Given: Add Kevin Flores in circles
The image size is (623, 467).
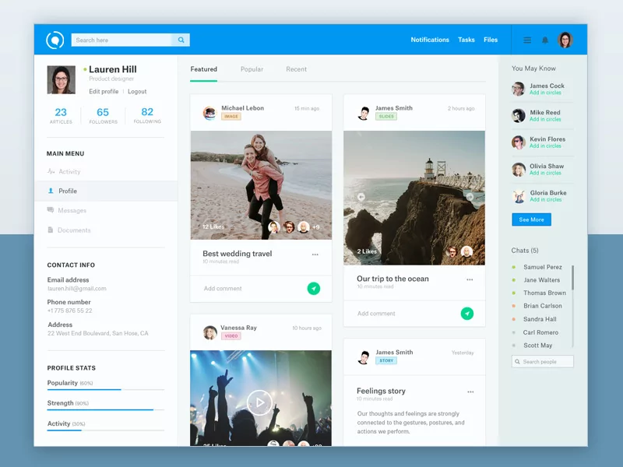Looking at the screenshot, I should tap(545, 146).
